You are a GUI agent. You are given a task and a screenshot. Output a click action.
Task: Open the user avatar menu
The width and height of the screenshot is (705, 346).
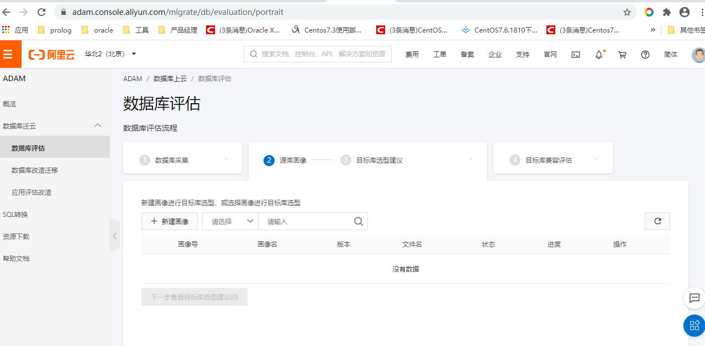(x=698, y=55)
